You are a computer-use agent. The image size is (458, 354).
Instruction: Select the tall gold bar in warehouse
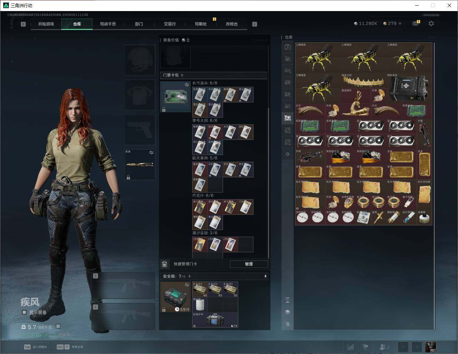[x=425, y=165]
